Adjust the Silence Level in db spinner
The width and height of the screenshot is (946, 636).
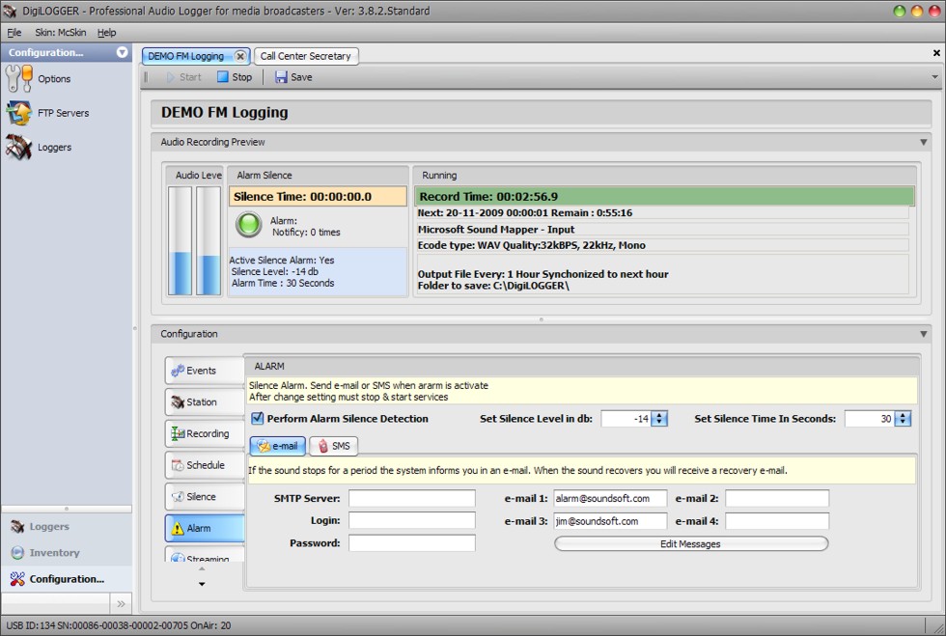659,419
